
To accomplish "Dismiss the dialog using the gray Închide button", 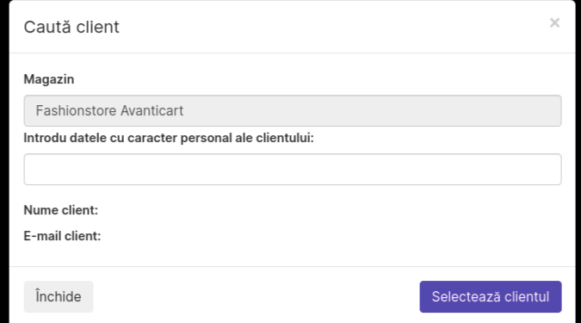I will pos(59,296).
